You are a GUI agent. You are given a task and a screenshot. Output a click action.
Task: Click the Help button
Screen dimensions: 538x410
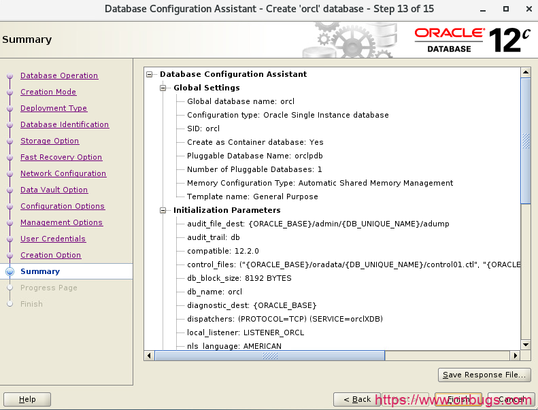(x=27, y=399)
